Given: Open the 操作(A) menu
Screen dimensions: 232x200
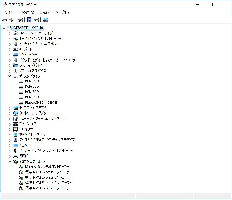Looking at the screenshot, I should 28,12.
